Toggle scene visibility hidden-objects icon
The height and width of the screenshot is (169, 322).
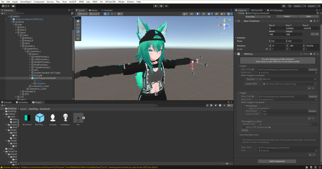[217, 14]
